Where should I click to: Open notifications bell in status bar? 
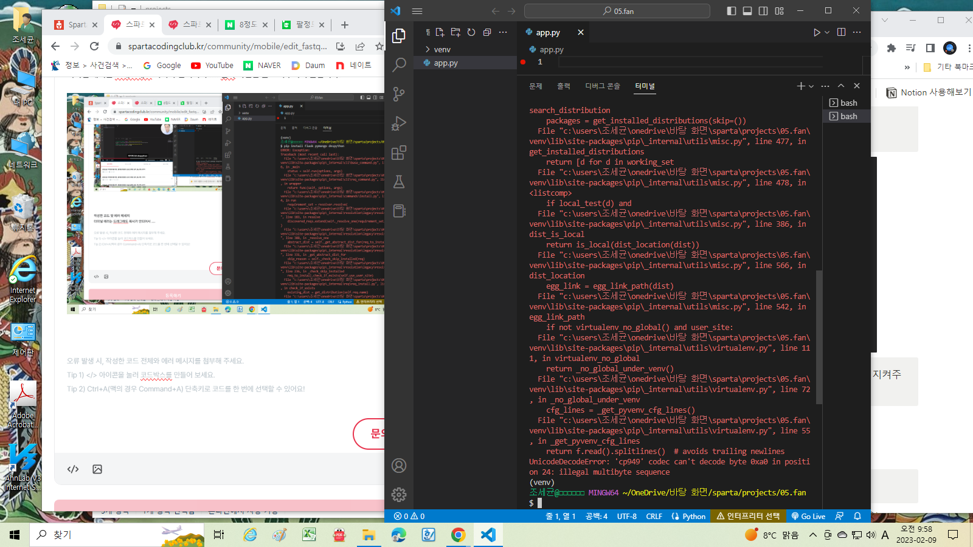click(857, 516)
